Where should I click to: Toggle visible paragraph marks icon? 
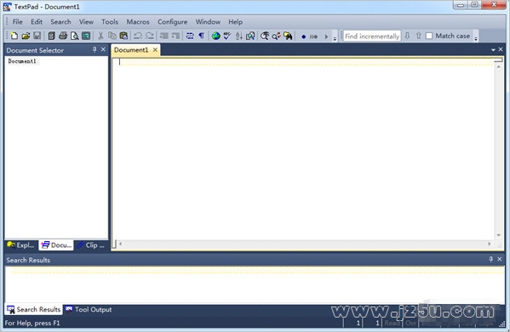pyautogui.click(x=201, y=36)
